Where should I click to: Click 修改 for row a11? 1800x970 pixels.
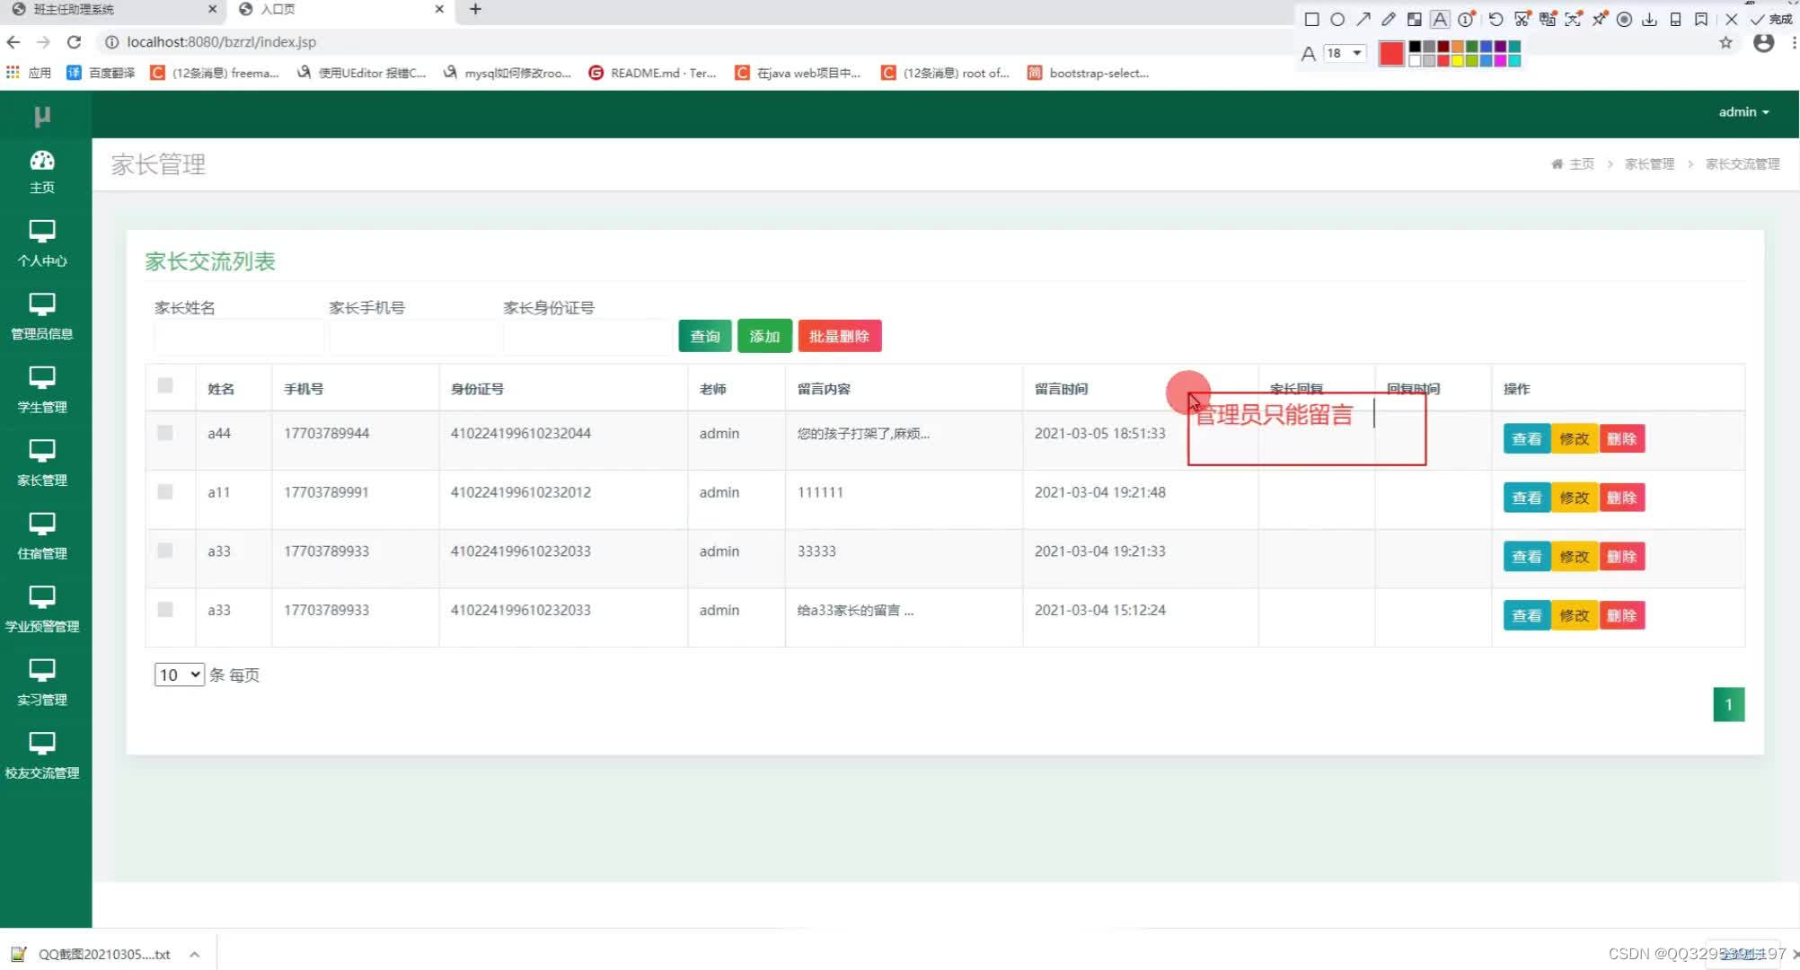1575,498
